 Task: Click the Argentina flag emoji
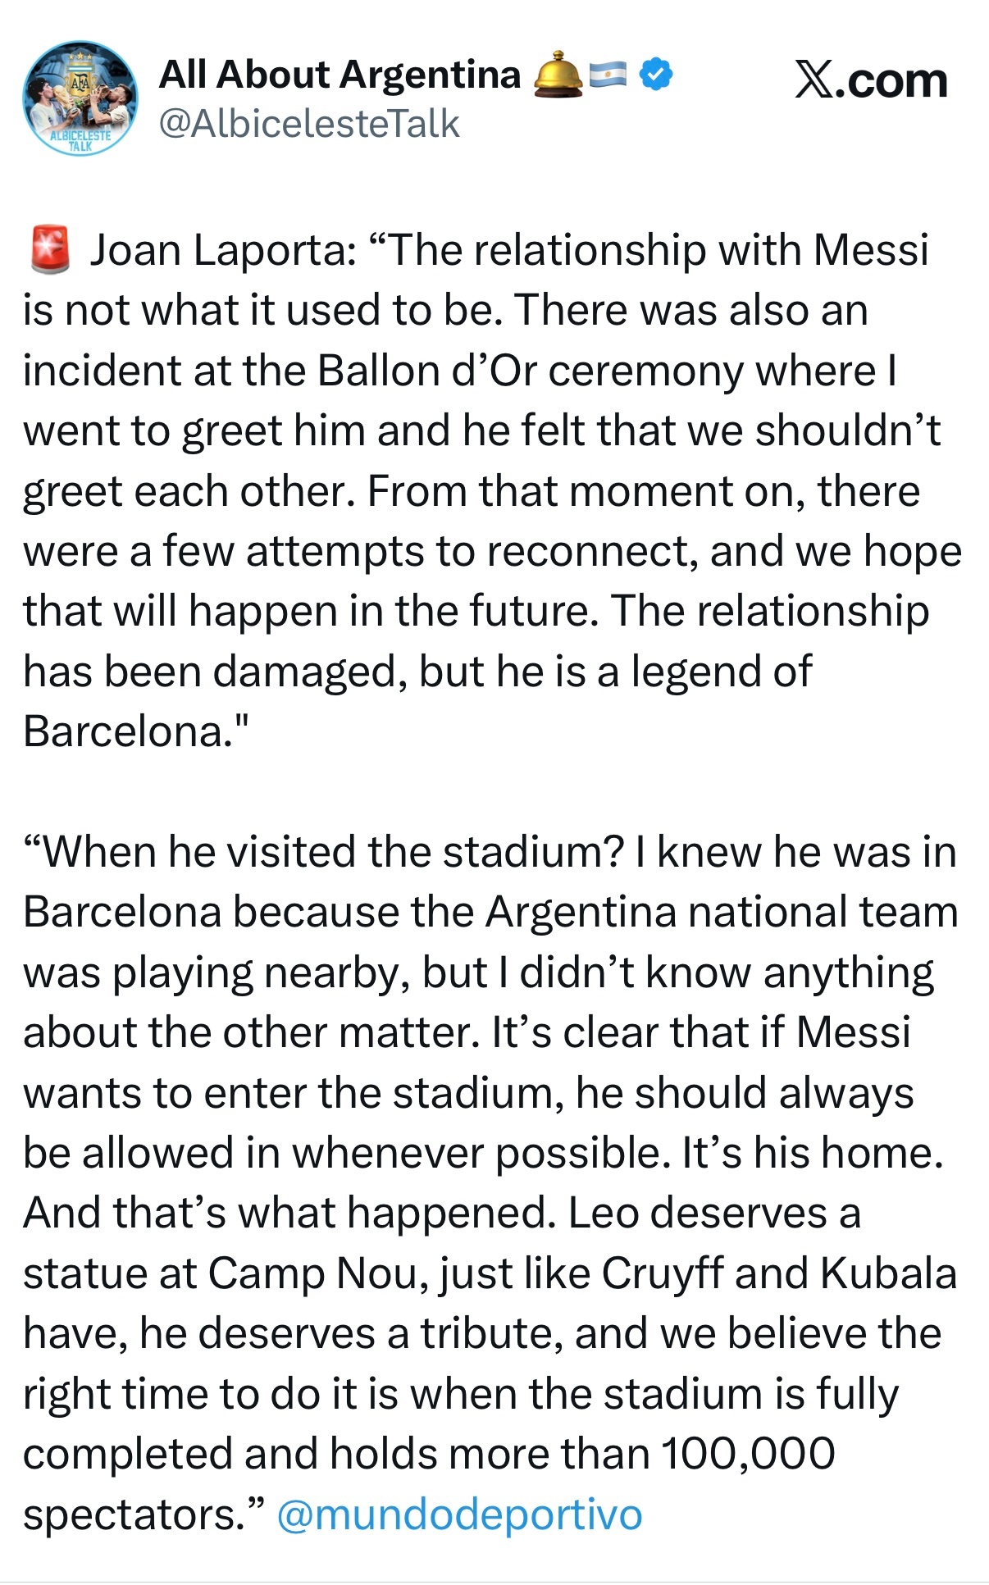[608, 75]
